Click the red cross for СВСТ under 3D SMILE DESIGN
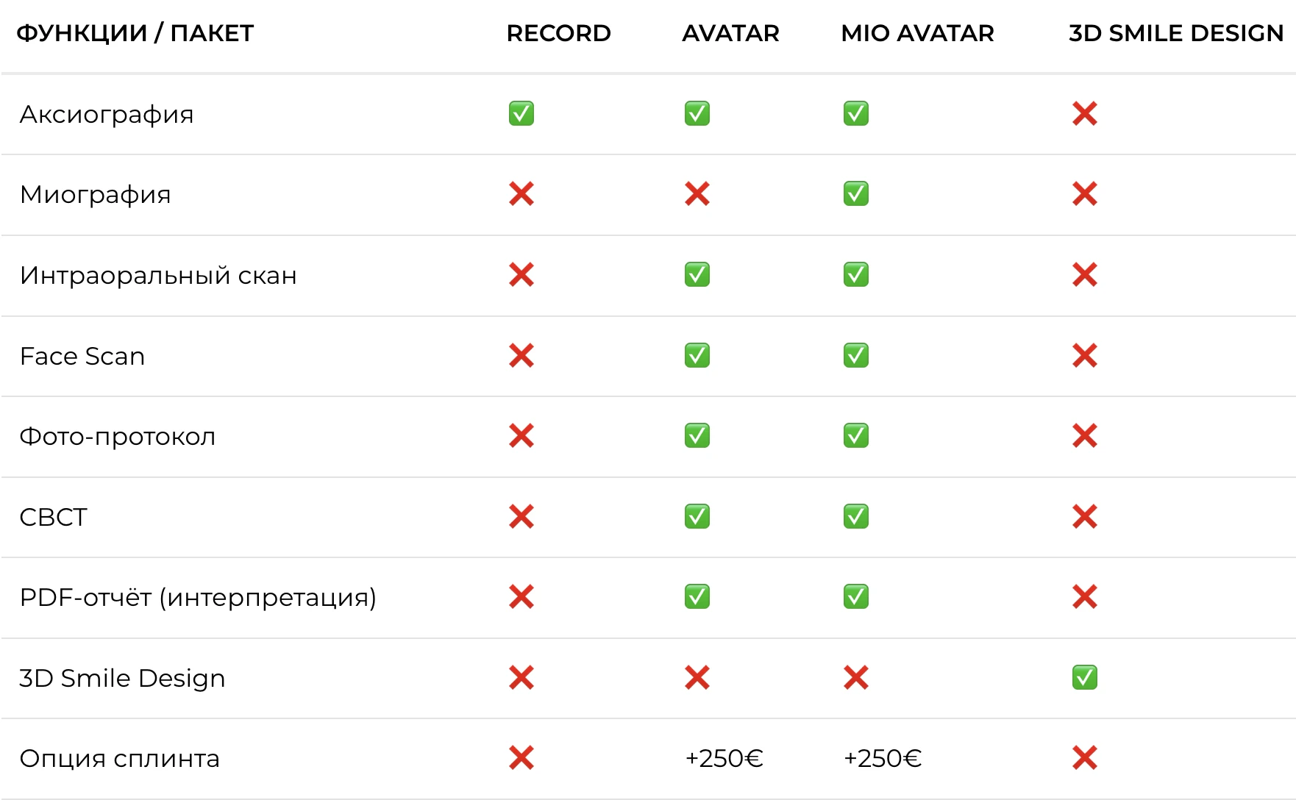1296x800 pixels. click(1084, 517)
